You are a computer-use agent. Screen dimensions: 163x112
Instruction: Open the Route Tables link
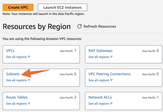click(17, 97)
